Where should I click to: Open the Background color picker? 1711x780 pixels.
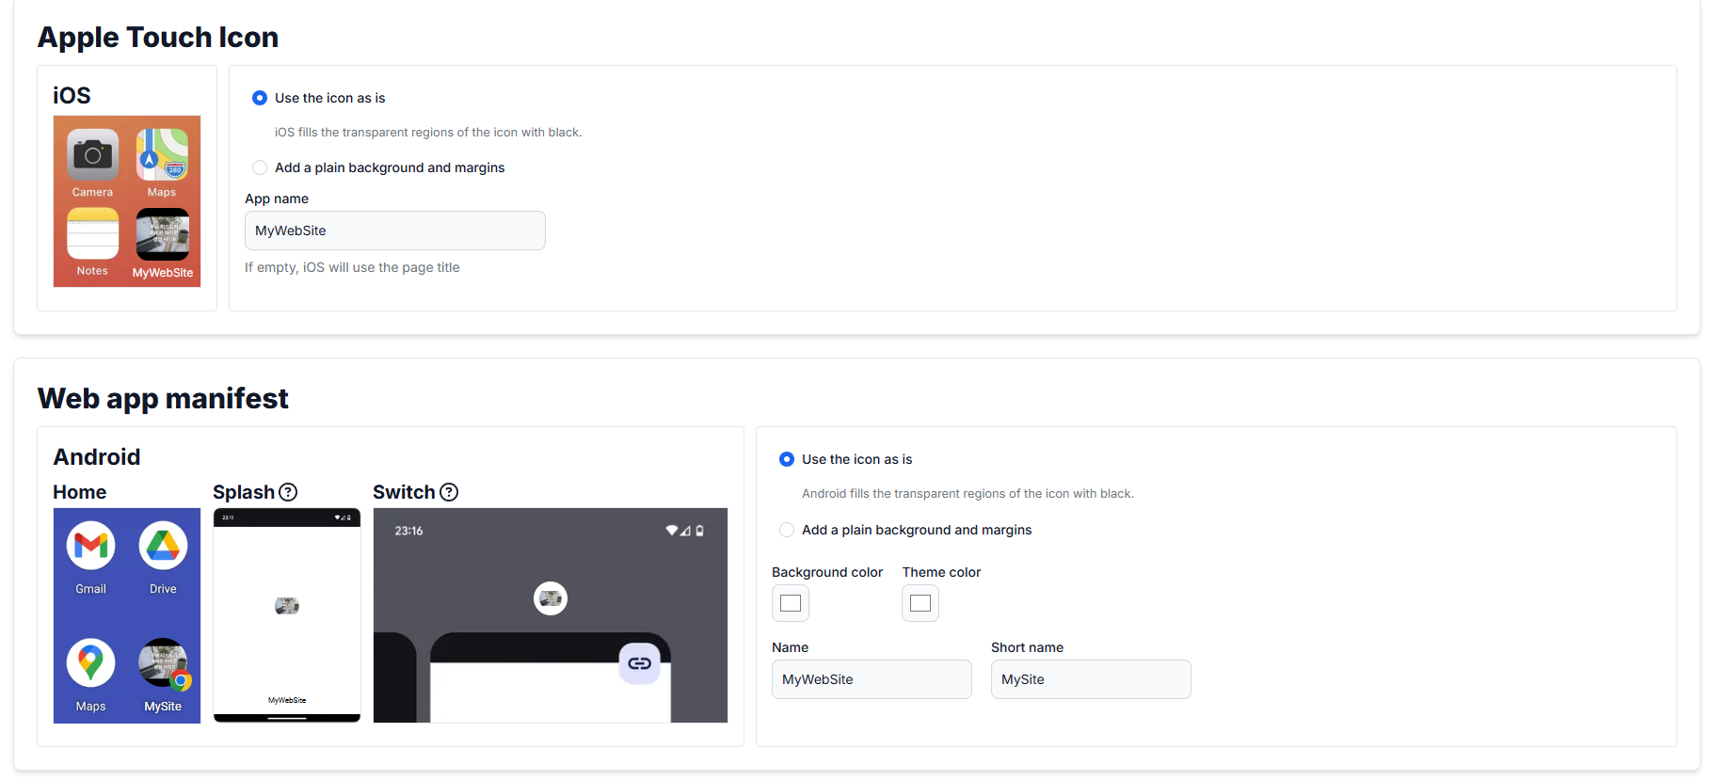click(791, 603)
